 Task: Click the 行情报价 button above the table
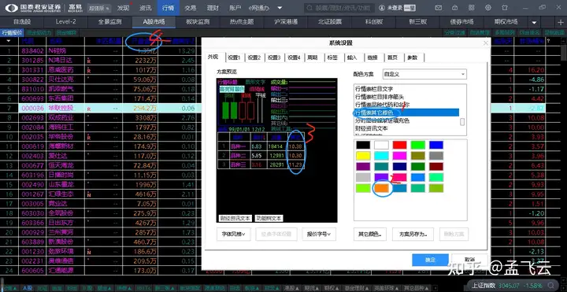[12, 32]
